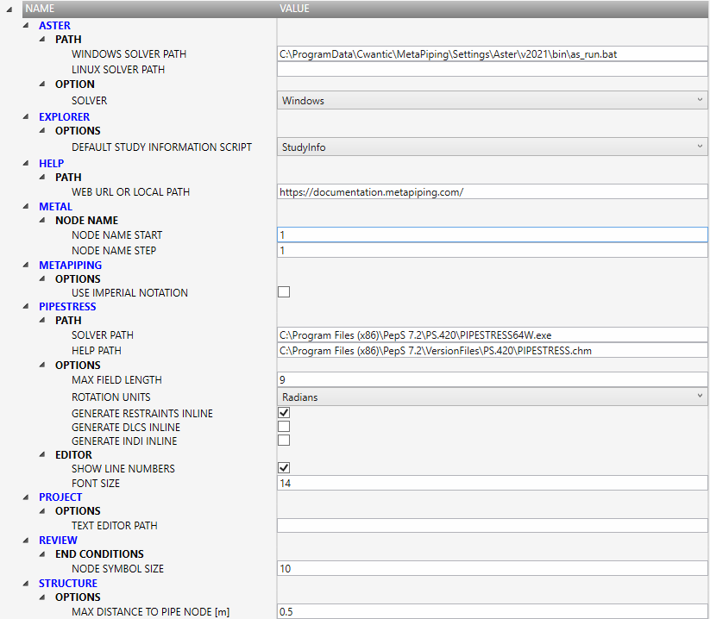Viewport: 710px width, 619px height.
Task: Click the WINDOWS SOLVER PATH label
Action: tap(129, 53)
